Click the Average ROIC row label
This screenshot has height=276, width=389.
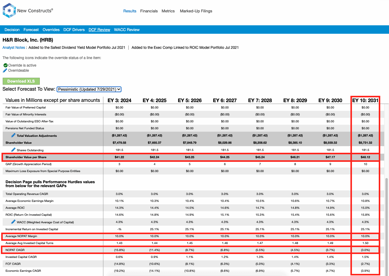pyautogui.click(x=15, y=208)
